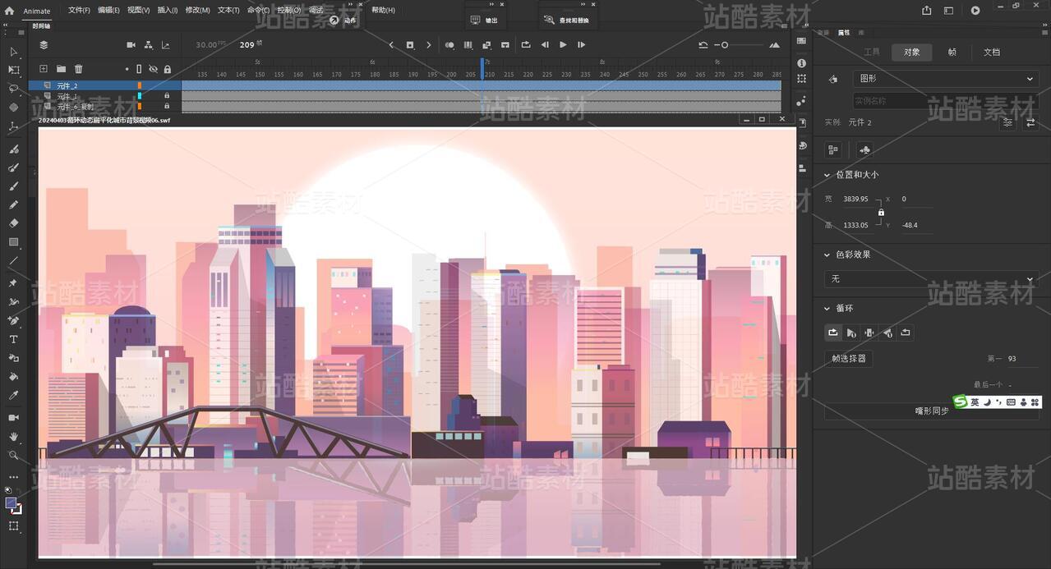Open the workspace layout icon

[x=949, y=11]
